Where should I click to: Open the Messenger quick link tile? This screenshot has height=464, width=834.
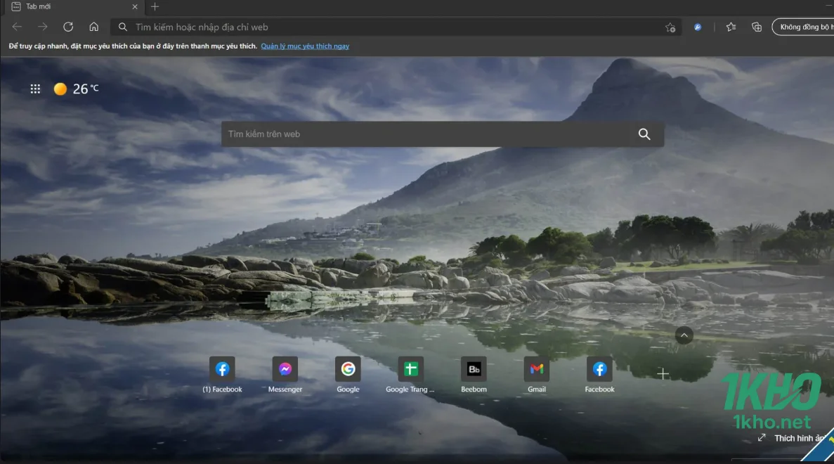coord(285,370)
